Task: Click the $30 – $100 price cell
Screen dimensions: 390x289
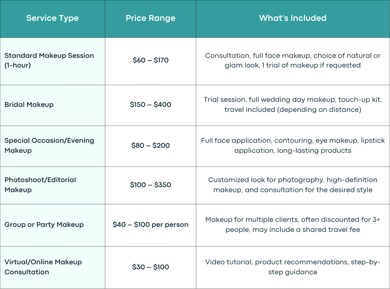Action: pos(150,268)
